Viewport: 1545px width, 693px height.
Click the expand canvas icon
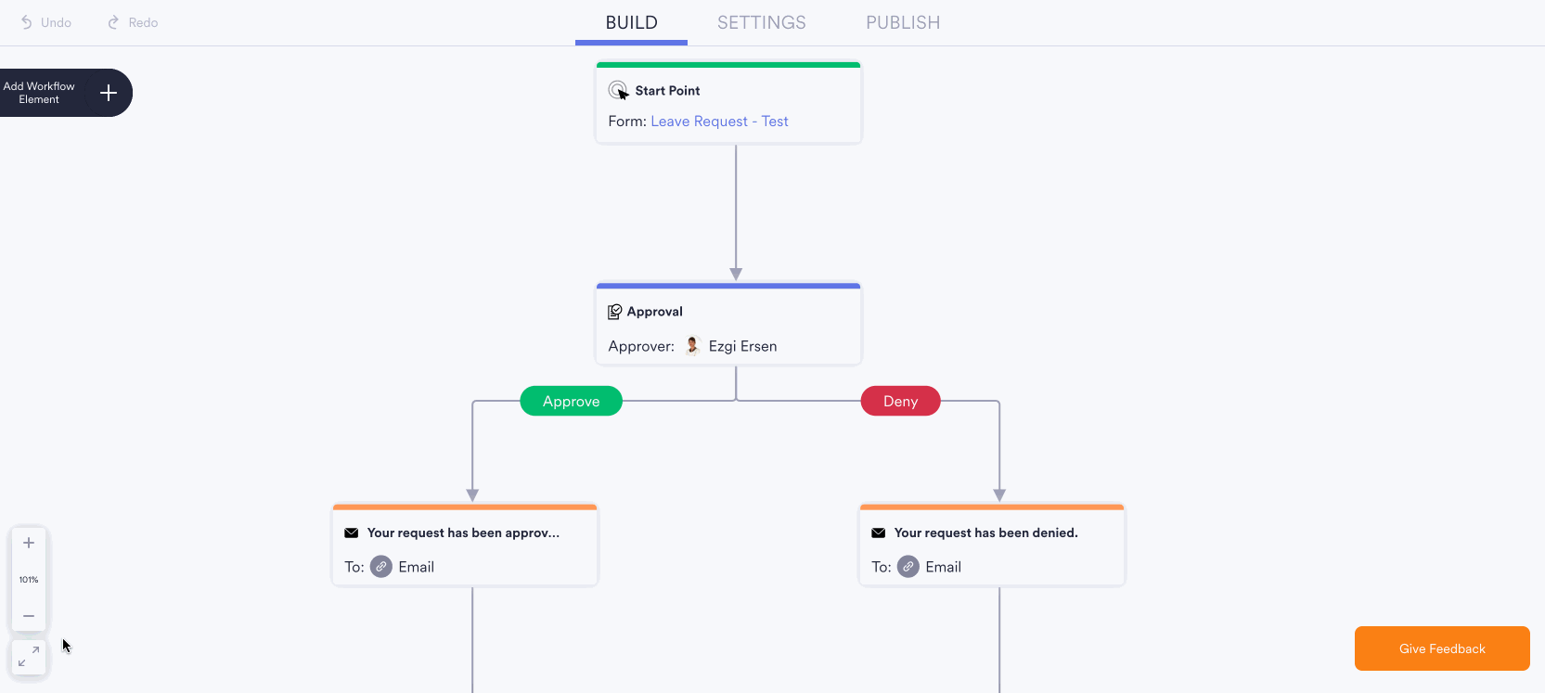(28, 658)
